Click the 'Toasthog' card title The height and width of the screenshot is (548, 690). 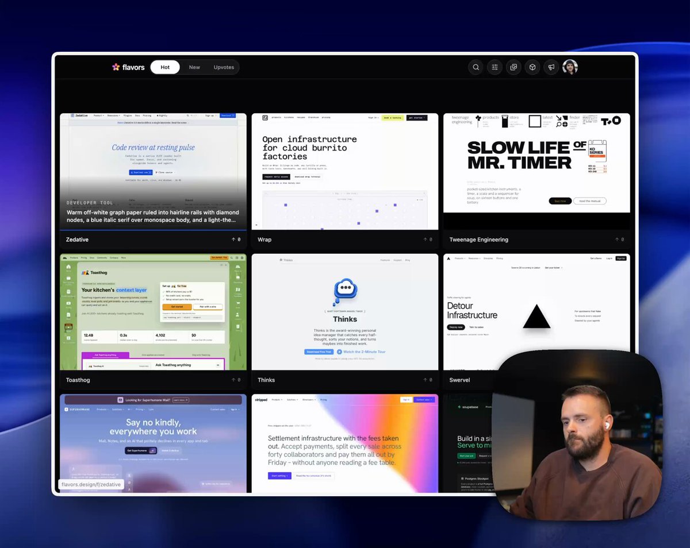(x=78, y=380)
